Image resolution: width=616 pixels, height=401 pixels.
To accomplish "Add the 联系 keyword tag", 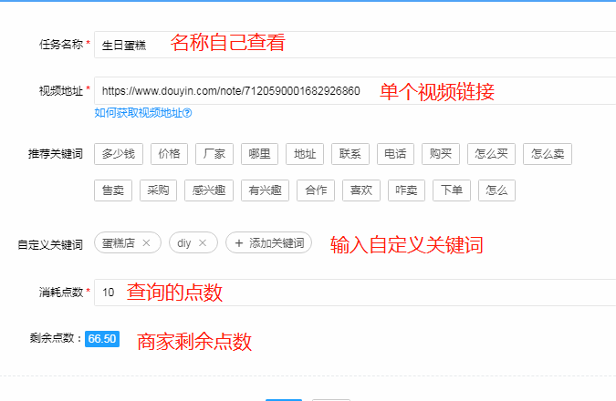I will tap(350, 154).
